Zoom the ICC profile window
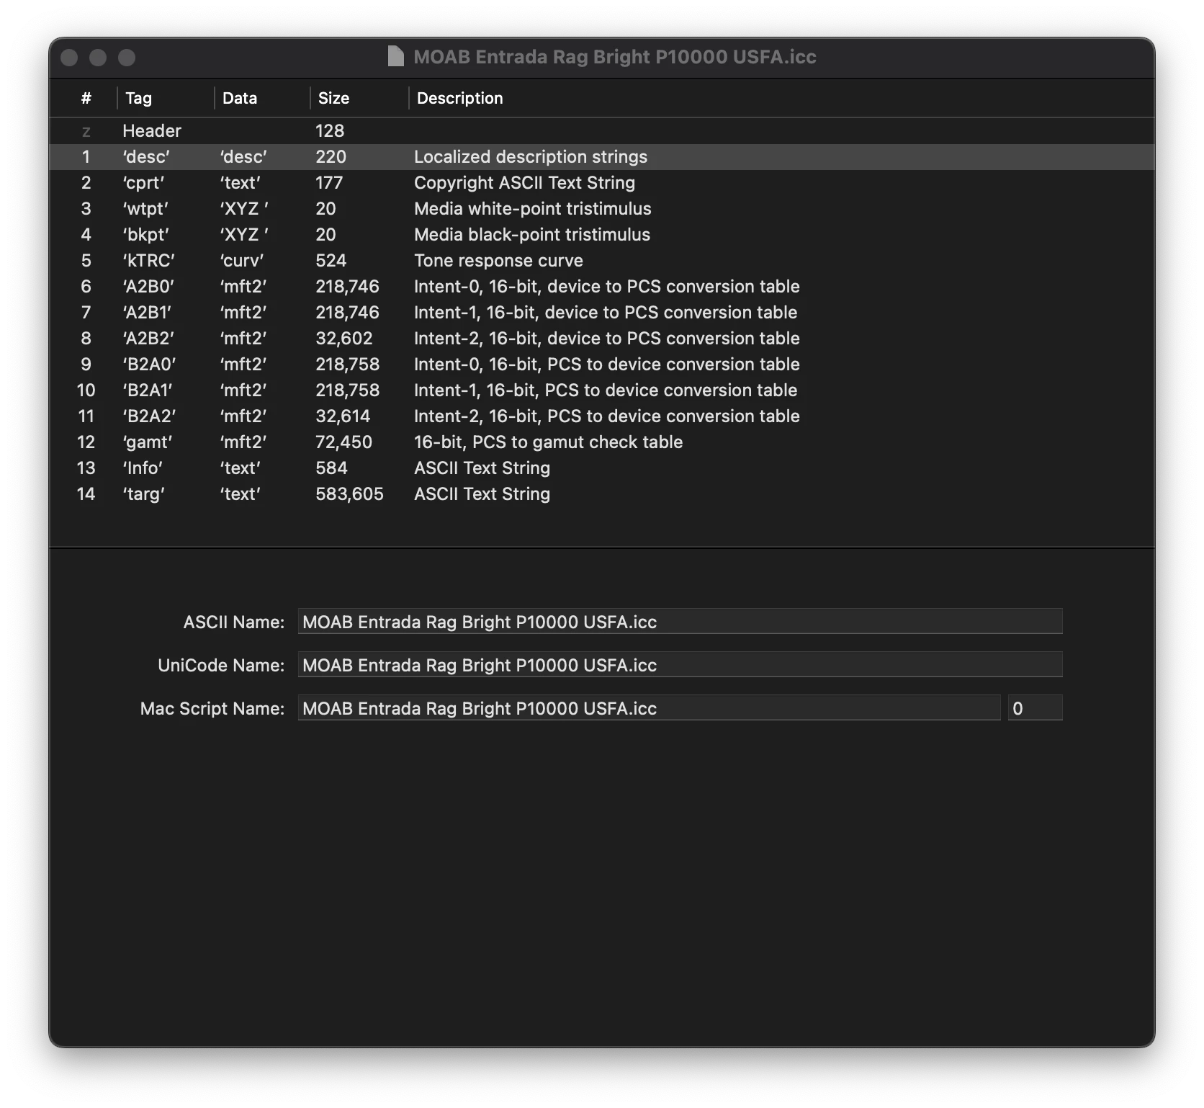 coord(127,58)
